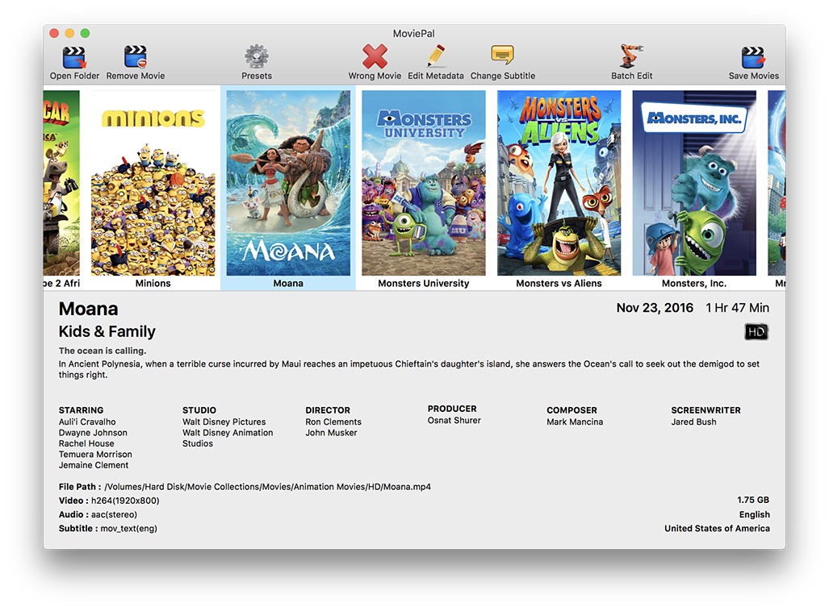Click the plot description paragraph
829x611 pixels.
(408, 369)
